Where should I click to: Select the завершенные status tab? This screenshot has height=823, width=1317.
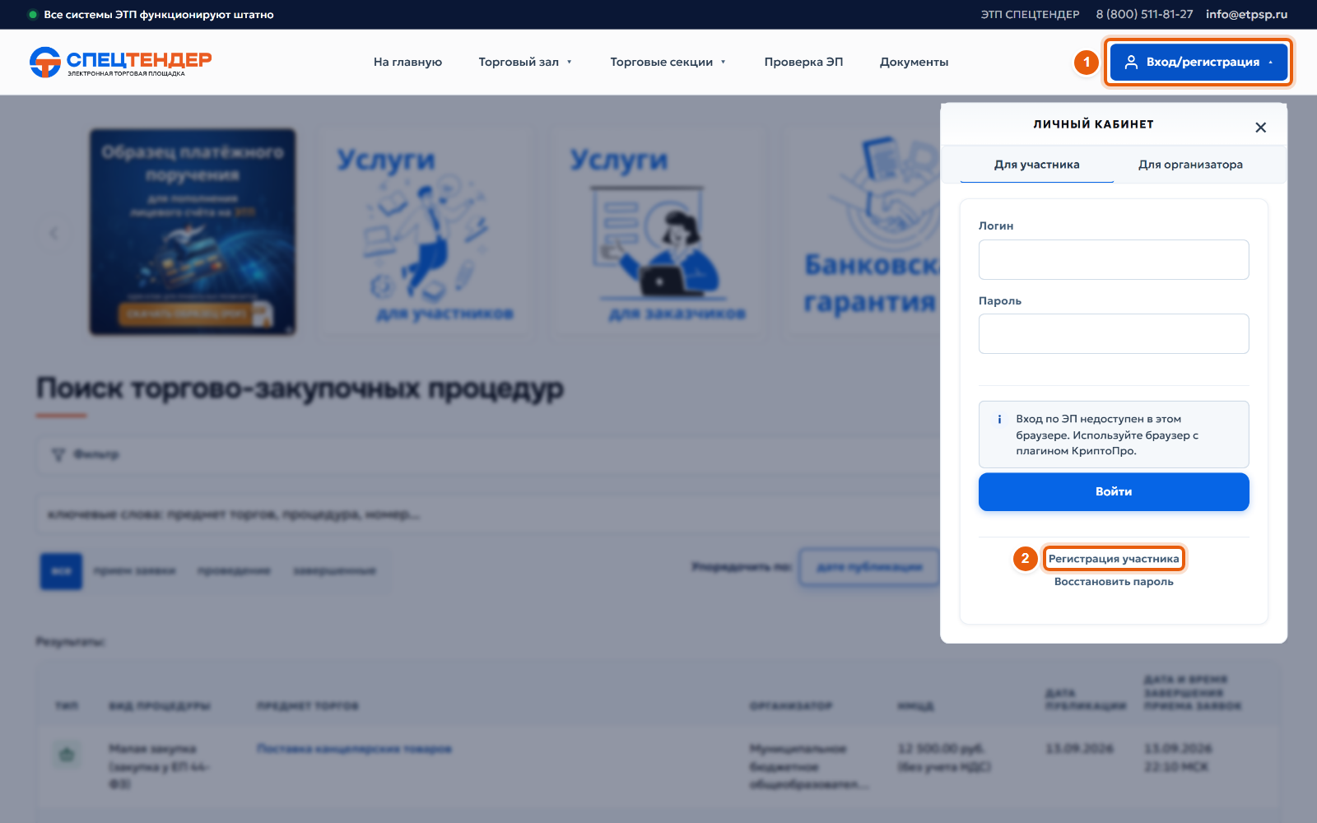coord(334,570)
